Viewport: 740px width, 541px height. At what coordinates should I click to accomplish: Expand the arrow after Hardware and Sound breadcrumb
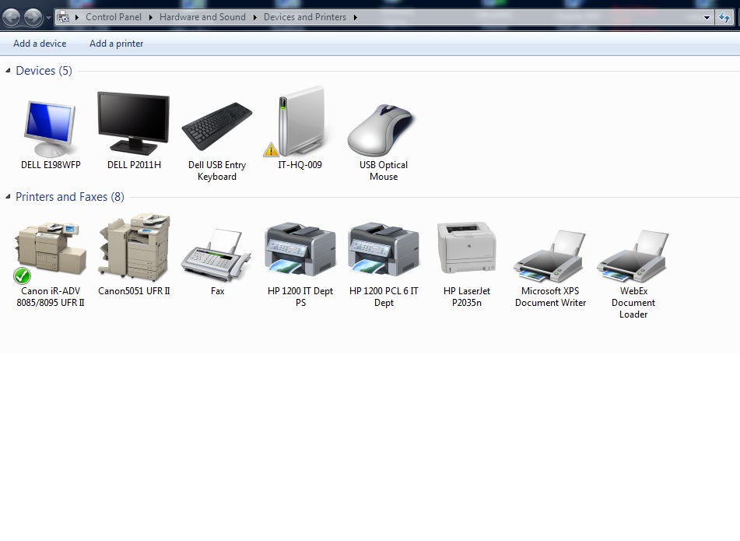(255, 17)
